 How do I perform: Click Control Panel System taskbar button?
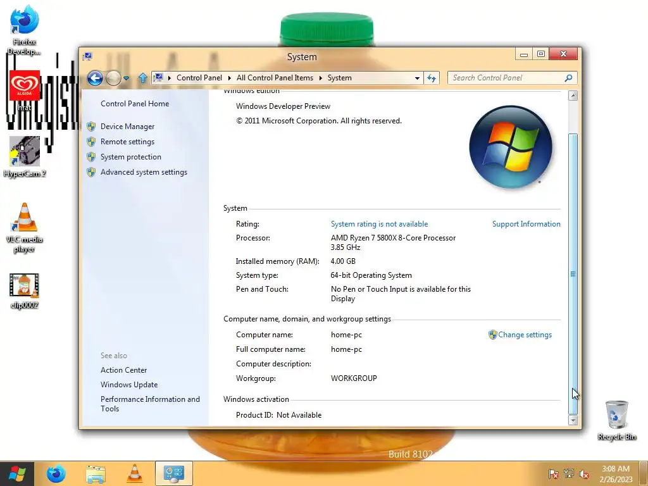(x=174, y=473)
